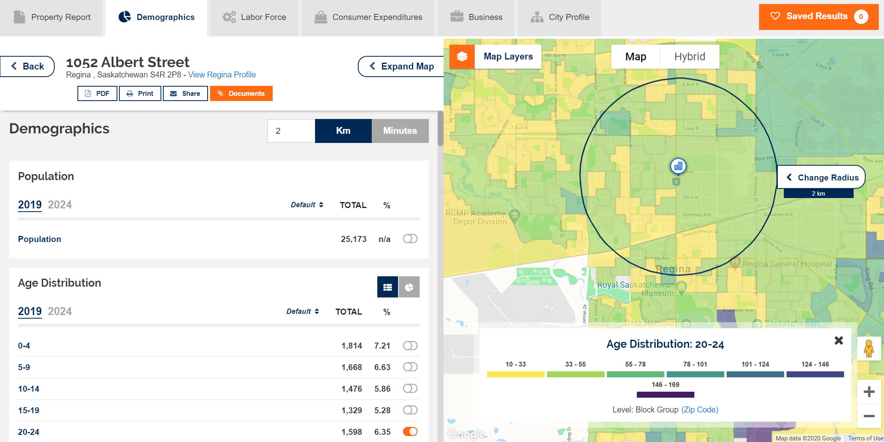884x442 pixels.
Task: Open the Map Layers stack icon
Action: (462, 56)
